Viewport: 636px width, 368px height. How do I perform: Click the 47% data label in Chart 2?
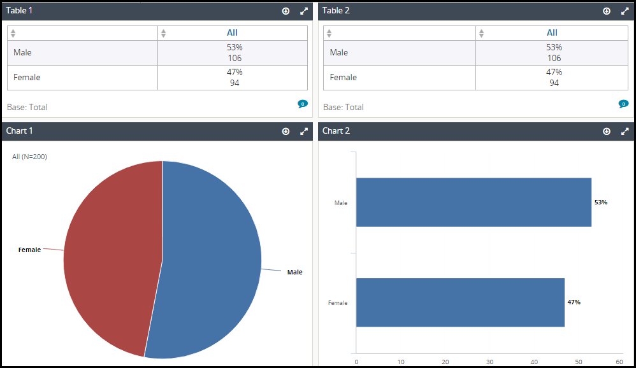pos(574,302)
